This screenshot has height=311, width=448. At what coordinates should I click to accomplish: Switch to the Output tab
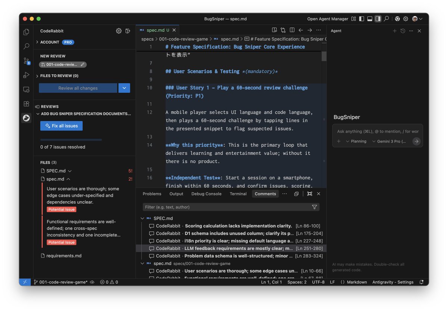click(176, 194)
